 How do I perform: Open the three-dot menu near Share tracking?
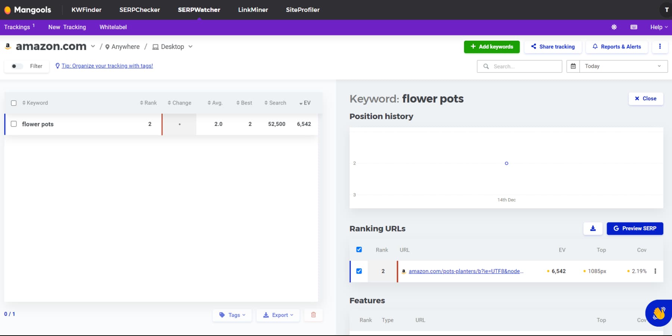(660, 47)
